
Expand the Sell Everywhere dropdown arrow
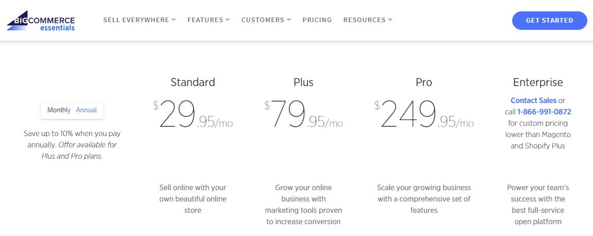pos(173,20)
